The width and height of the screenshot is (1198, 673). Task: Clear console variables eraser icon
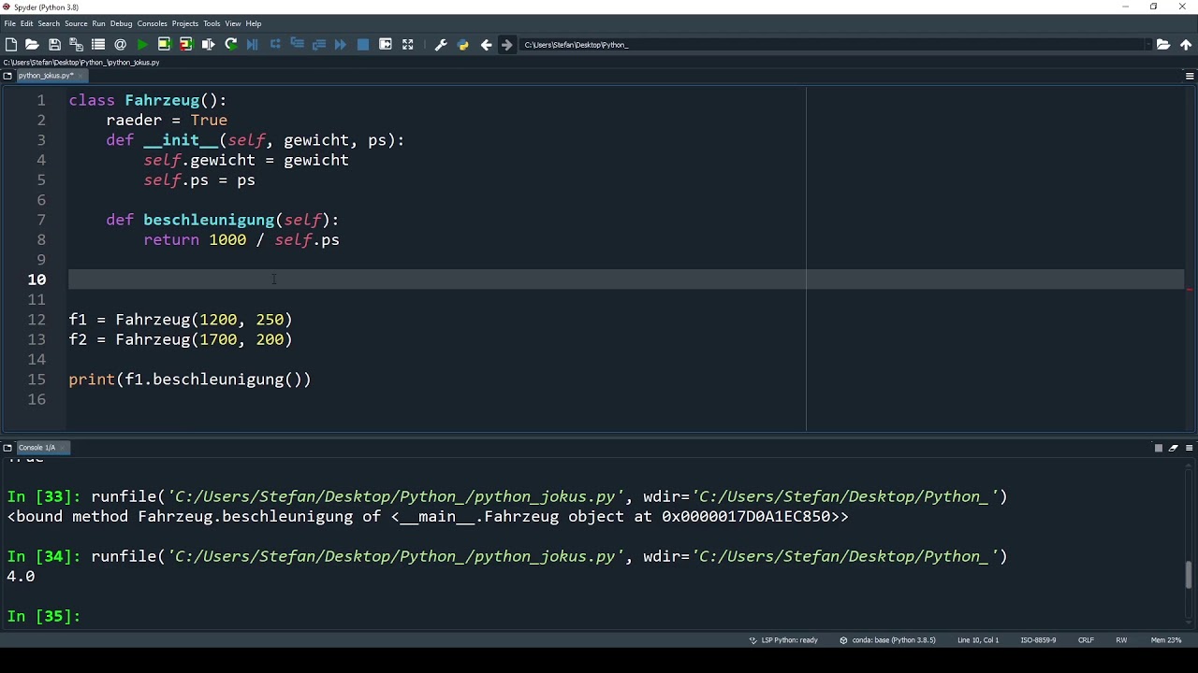click(1174, 448)
